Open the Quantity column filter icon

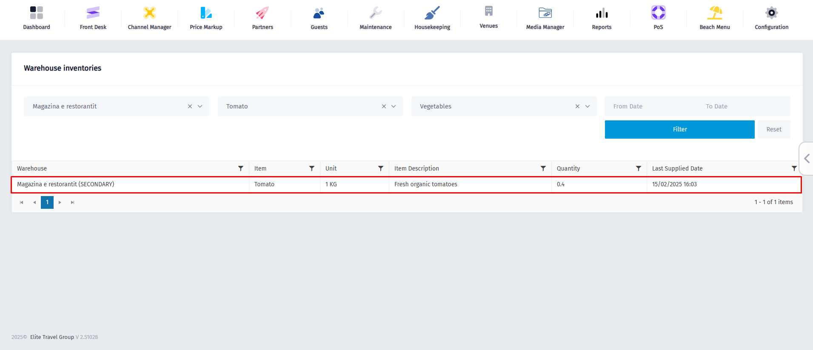click(638, 168)
